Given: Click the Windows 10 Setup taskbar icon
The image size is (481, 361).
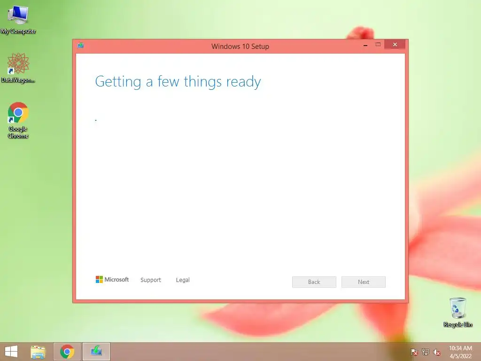Looking at the screenshot, I should tap(96, 352).
